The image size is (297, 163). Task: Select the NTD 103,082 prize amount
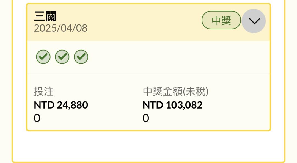tap(172, 105)
